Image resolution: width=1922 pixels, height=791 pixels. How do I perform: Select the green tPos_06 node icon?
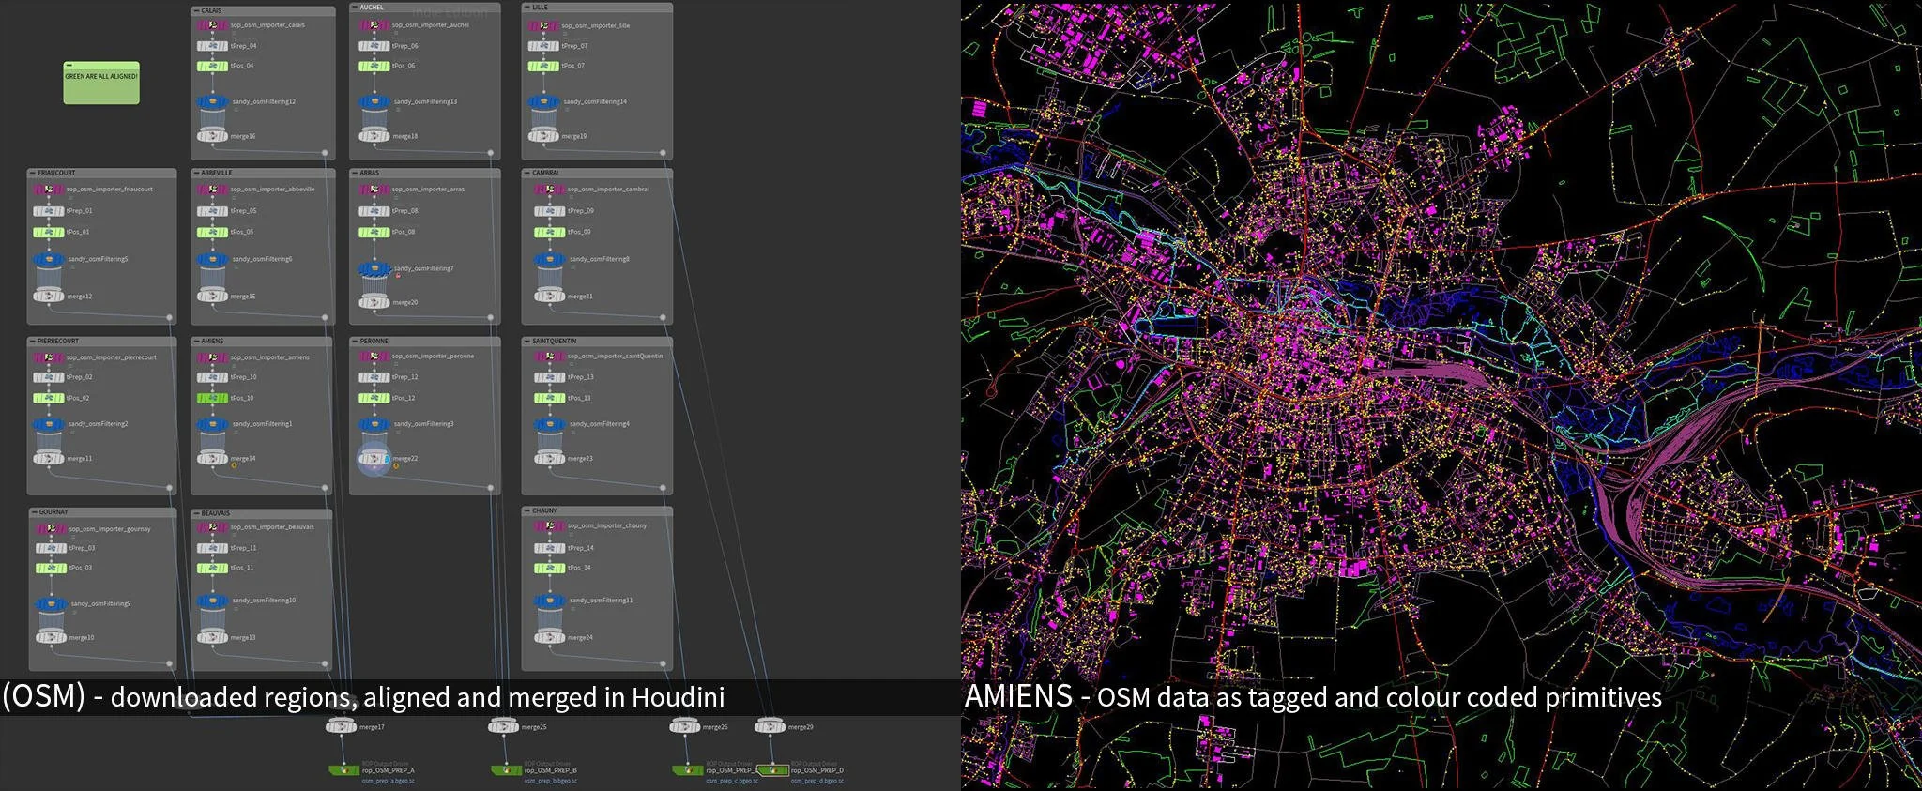[374, 66]
